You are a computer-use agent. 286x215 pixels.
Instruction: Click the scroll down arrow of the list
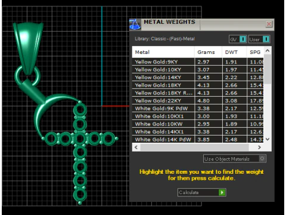268,139
